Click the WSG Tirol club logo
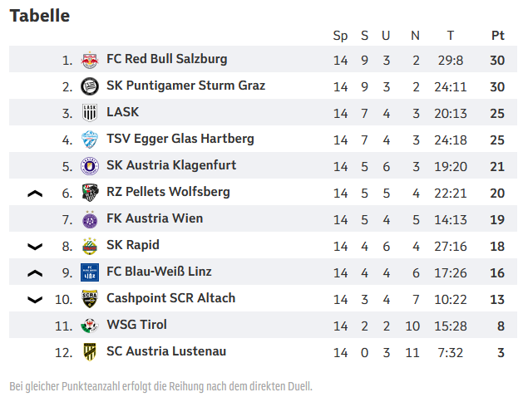The width and height of the screenshot is (528, 397). coord(90,326)
